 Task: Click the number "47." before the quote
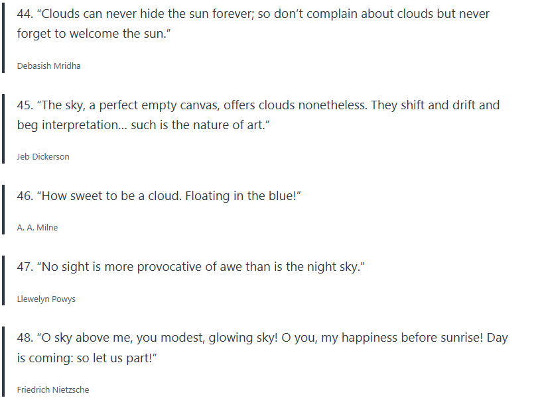pos(25,267)
